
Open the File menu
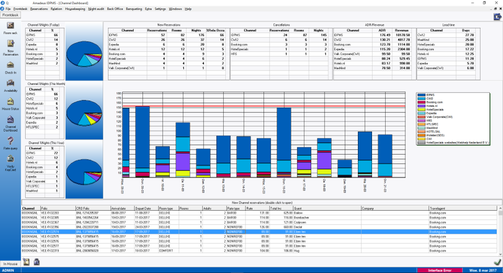8,9
